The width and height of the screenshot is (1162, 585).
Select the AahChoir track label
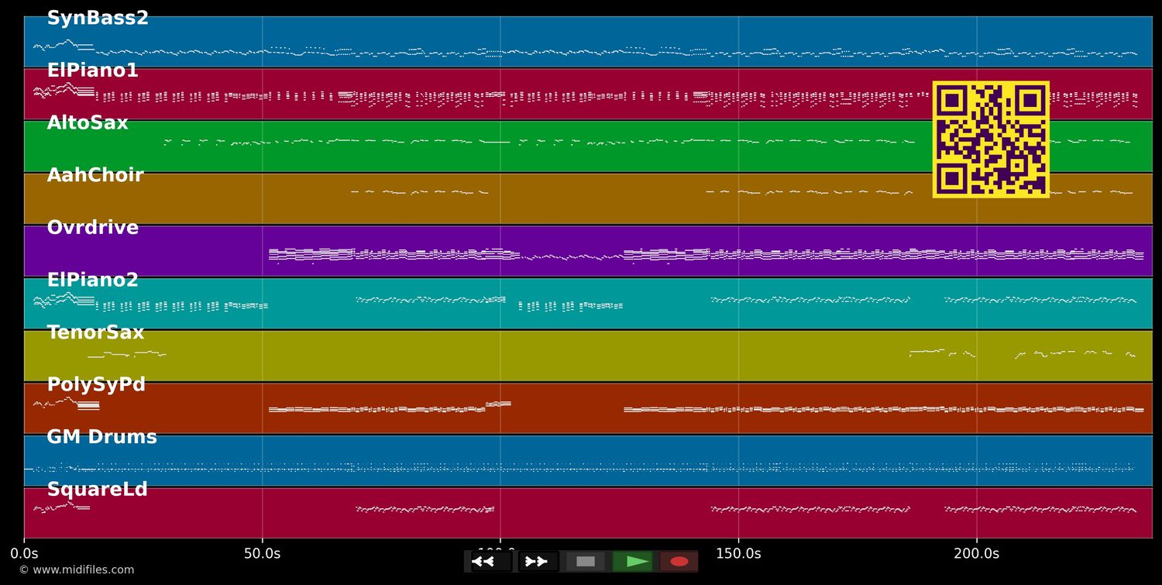[x=95, y=175]
